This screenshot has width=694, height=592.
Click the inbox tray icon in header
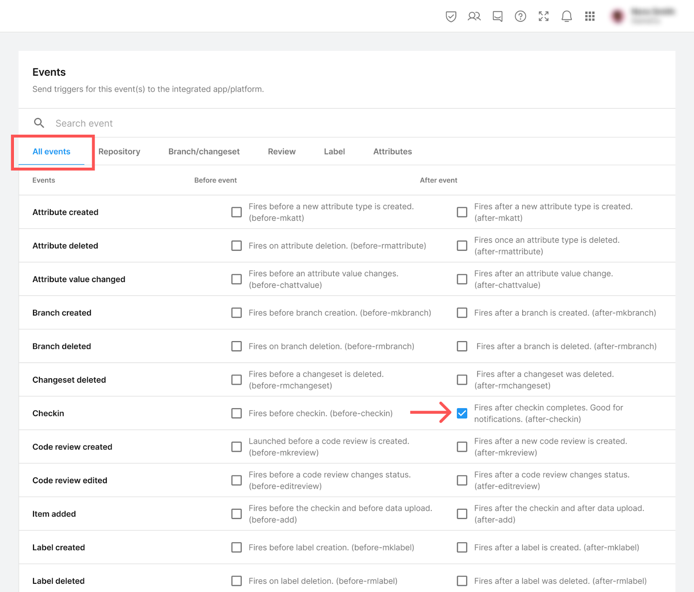click(x=498, y=16)
